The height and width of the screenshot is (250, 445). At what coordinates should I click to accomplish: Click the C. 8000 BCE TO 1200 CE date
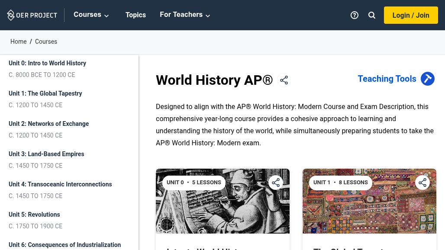(42, 75)
